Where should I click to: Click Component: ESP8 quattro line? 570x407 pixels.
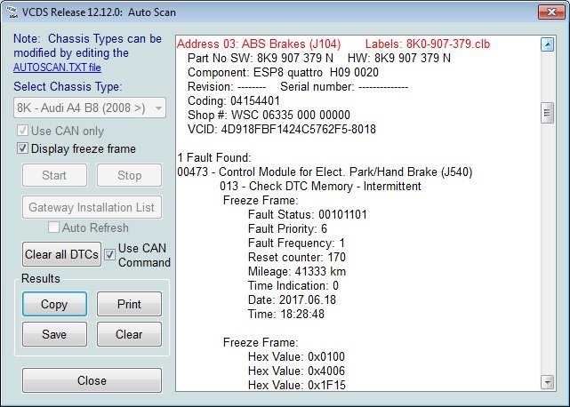click(x=283, y=72)
